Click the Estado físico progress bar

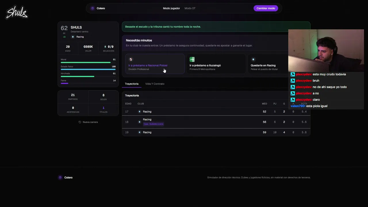[x=88, y=69]
